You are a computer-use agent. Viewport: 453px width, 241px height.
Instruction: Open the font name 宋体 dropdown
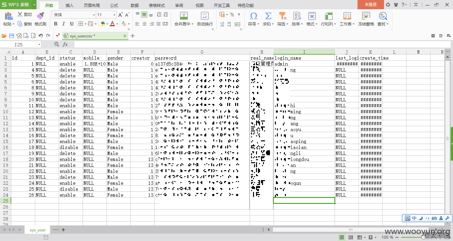click(x=94, y=15)
